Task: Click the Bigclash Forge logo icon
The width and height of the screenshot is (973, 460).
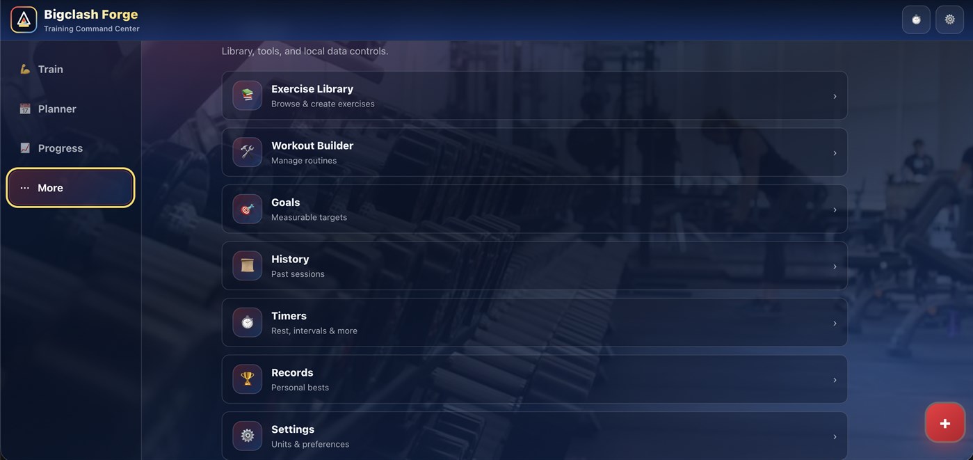Action: [x=24, y=19]
